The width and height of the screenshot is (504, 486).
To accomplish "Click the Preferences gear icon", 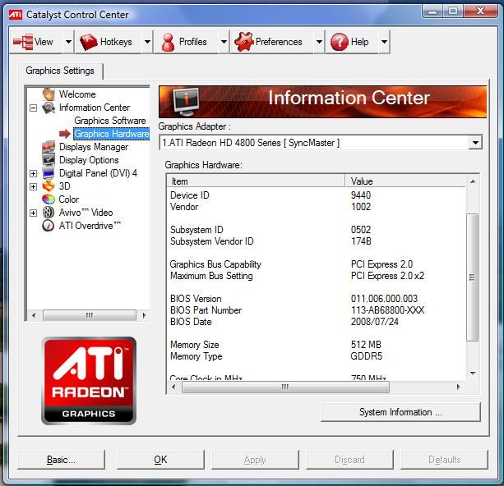I will [244, 42].
